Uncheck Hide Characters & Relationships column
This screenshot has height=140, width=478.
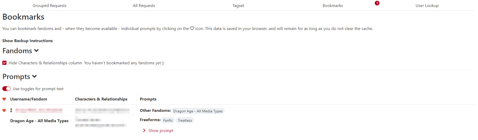pyautogui.click(x=4, y=63)
